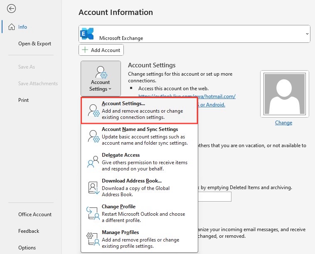Open the outlook.live.com web access link
Viewport: 315px width, 254px height.
click(x=187, y=96)
